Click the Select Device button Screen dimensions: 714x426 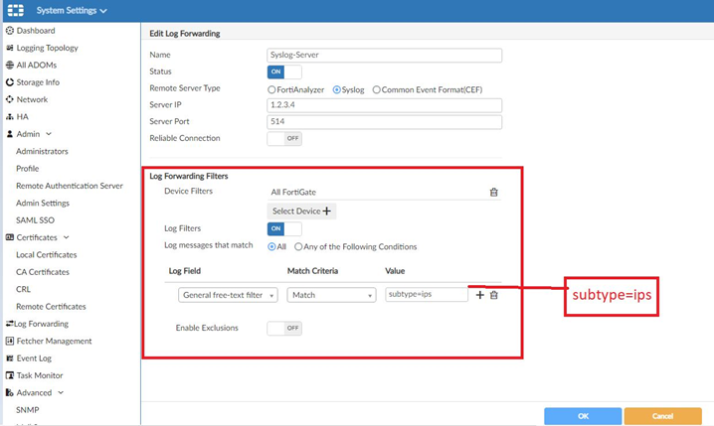pyautogui.click(x=302, y=212)
